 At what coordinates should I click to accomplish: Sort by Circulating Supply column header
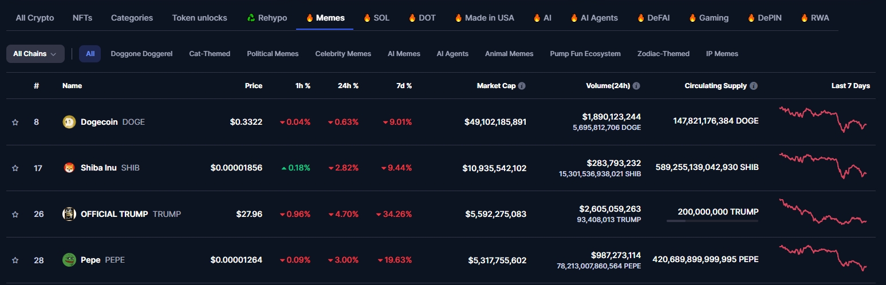(x=715, y=86)
